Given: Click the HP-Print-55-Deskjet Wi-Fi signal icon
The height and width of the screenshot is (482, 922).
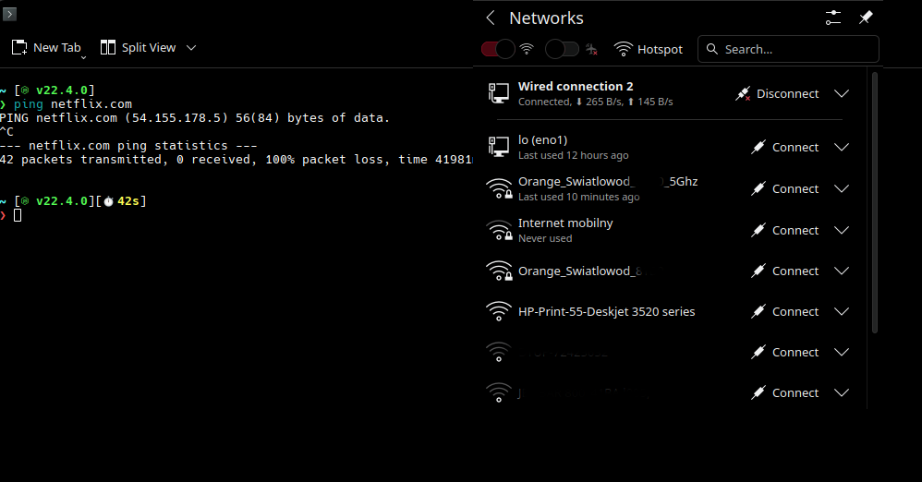Looking at the screenshot, I should pyautogui.click(x=499, y=311).
